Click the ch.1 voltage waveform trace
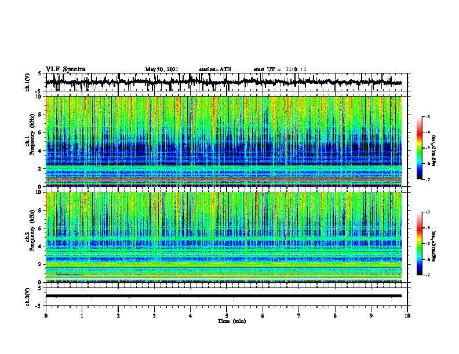The width and height of the screenshot is (459, 354). click(223, 82)
